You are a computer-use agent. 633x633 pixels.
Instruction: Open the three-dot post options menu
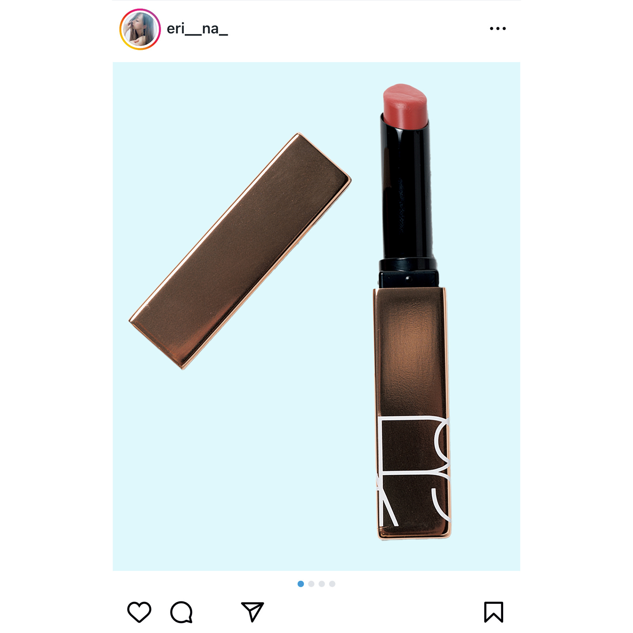(498, 28)
